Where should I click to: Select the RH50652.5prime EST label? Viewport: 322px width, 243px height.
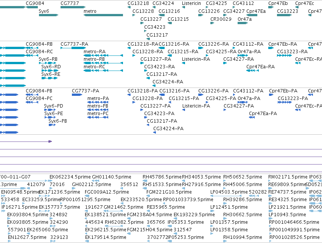[x=243, y=177]
